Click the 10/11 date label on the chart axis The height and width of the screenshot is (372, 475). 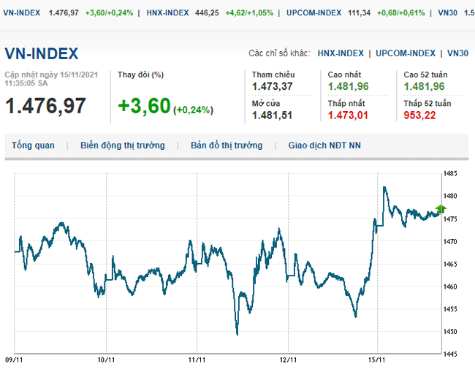[x=105, y=360]
